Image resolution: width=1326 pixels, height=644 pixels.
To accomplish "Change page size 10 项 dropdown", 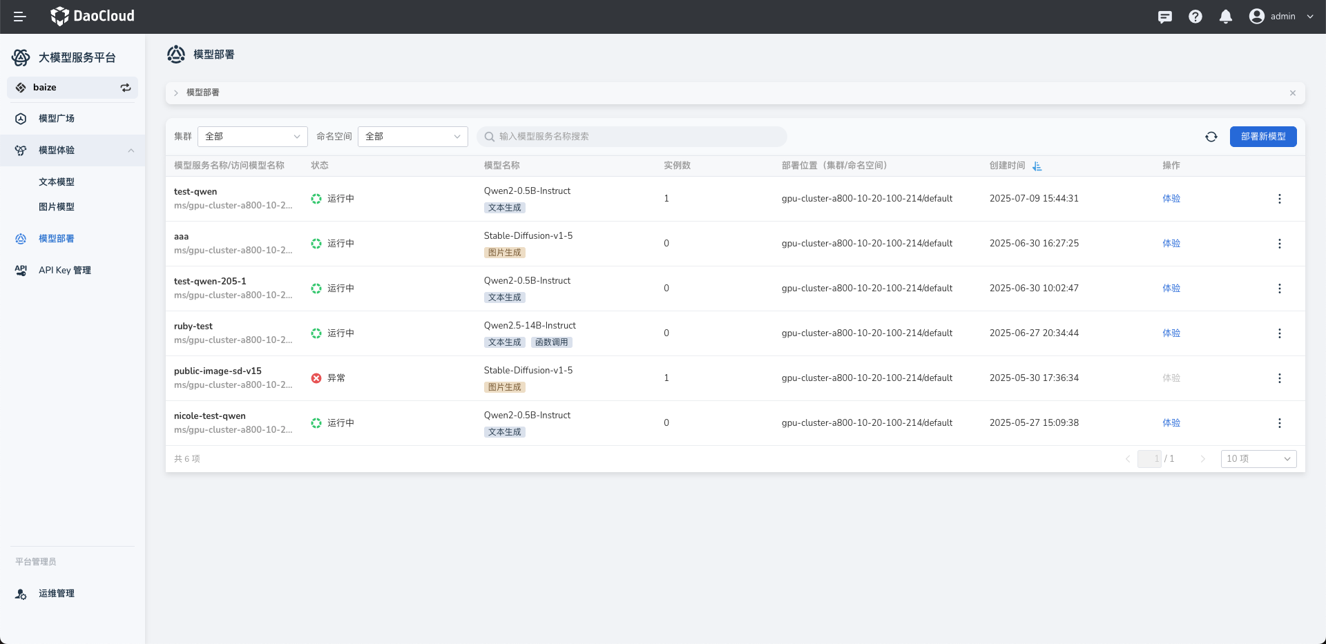I will (1258, 459).
